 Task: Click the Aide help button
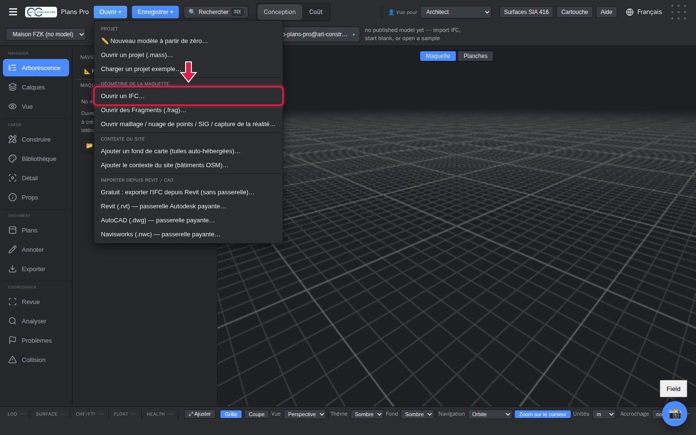607,12
